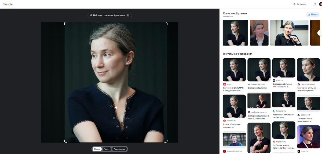This screenshot has width=322, height=154.
Task: Select the bottom-right crop corner handle
Action: pyautogui.click(x=166, y=141)
